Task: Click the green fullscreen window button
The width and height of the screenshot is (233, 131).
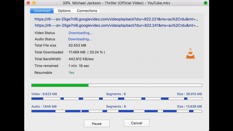Action: [x=205, y=3]
